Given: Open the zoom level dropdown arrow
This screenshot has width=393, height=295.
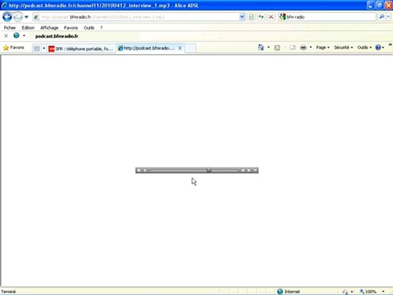Looking at the screenshot, I should [x=384, y=291].
